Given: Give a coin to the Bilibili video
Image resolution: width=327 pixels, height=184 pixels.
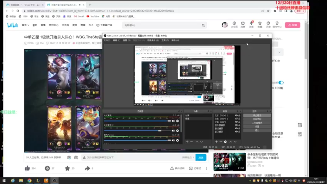Looking at the screenshot, I should pyautogui.click(x=47, y=168).
